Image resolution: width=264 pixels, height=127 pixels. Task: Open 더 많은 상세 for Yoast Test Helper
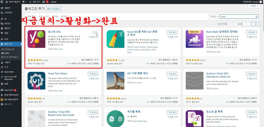pos(94,79)
